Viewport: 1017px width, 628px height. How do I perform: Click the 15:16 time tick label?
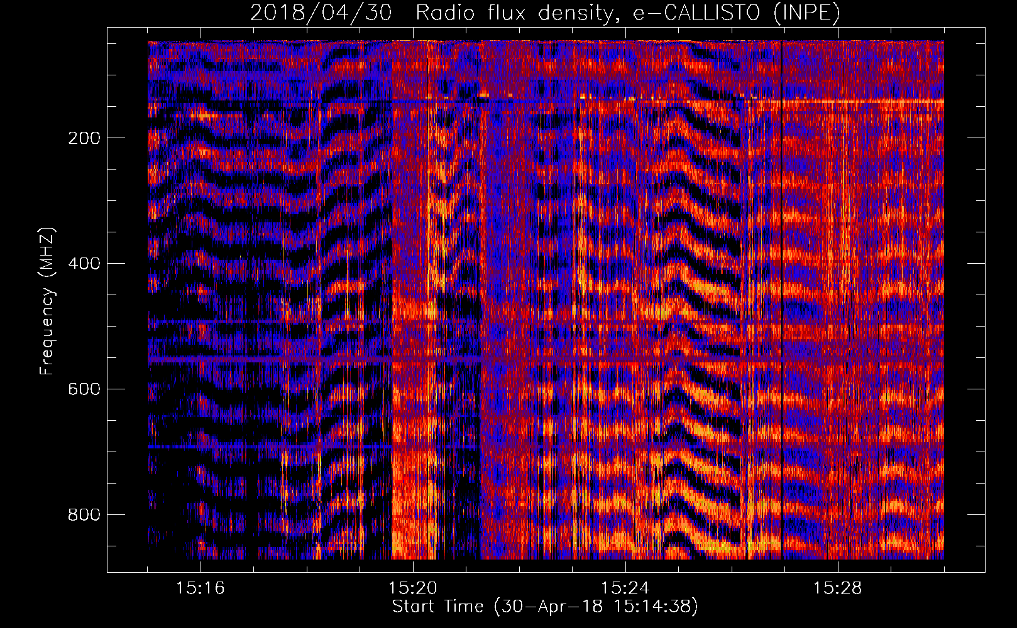[x=201, y=588]
